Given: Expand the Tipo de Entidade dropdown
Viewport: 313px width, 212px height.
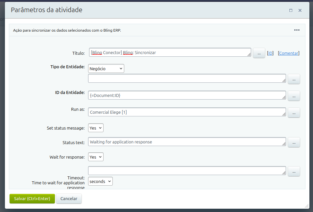Looking at the screenshot, I should [x=106, y=69].
